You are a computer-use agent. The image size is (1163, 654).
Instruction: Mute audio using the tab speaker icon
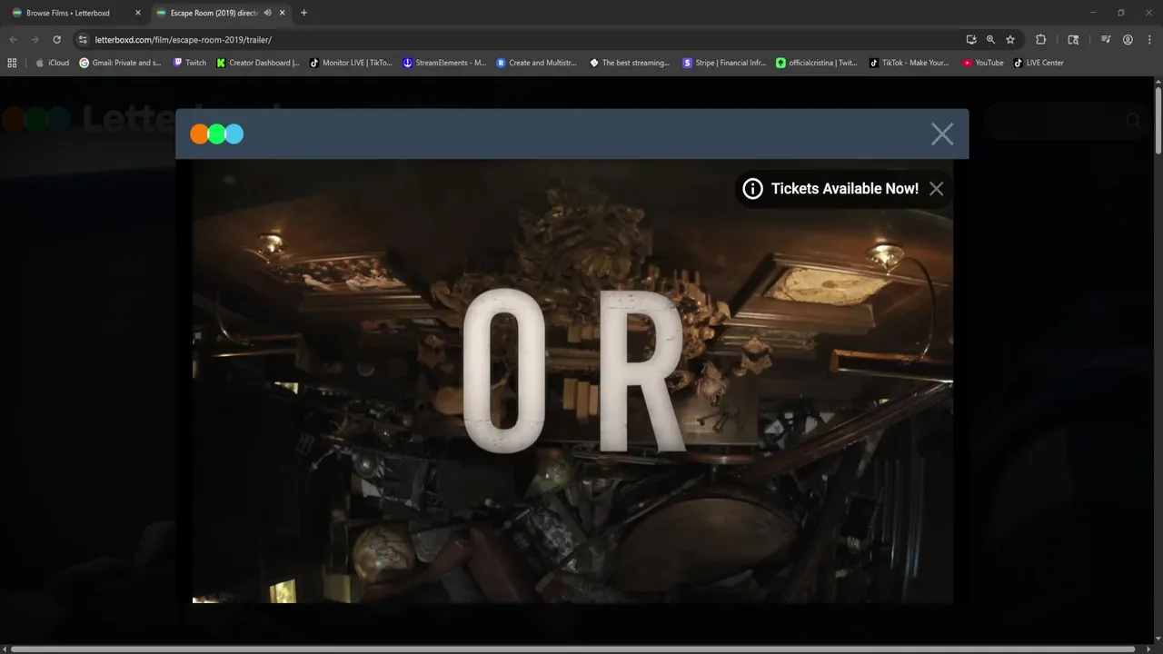click(268, 13)
